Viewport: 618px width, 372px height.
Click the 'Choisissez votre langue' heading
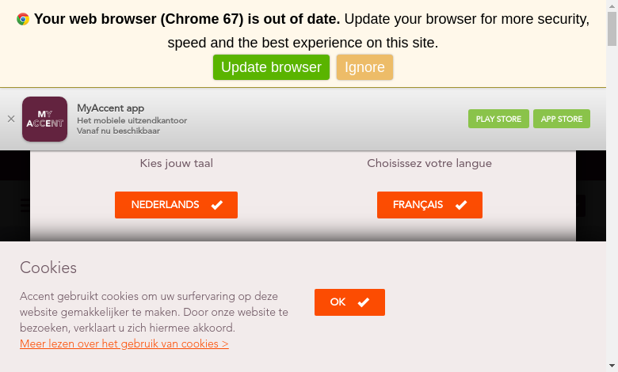point(429,163)
